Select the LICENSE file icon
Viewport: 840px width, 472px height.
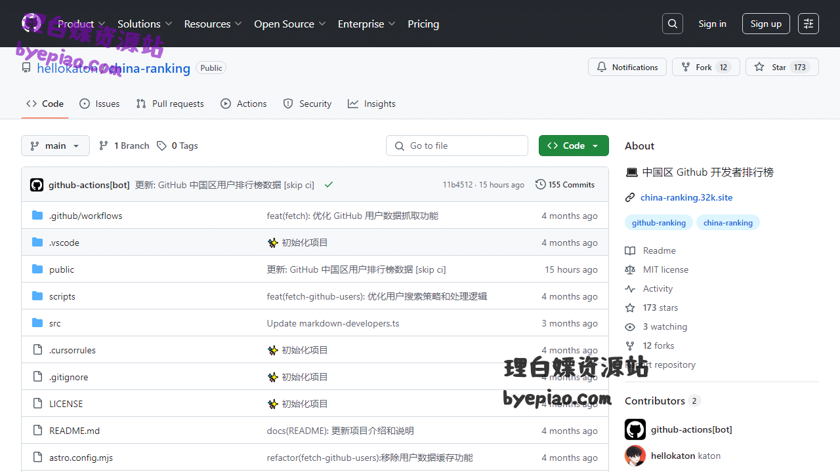(37, 404)
